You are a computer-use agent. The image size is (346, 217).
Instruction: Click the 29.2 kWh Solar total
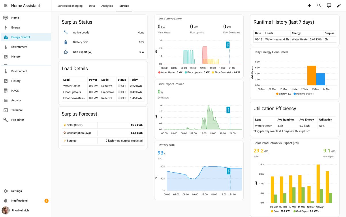[x=261, y=151]
